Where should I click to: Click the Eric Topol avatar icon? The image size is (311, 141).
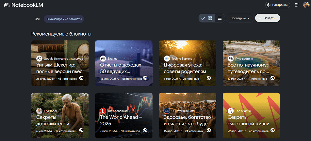point(39,111)
